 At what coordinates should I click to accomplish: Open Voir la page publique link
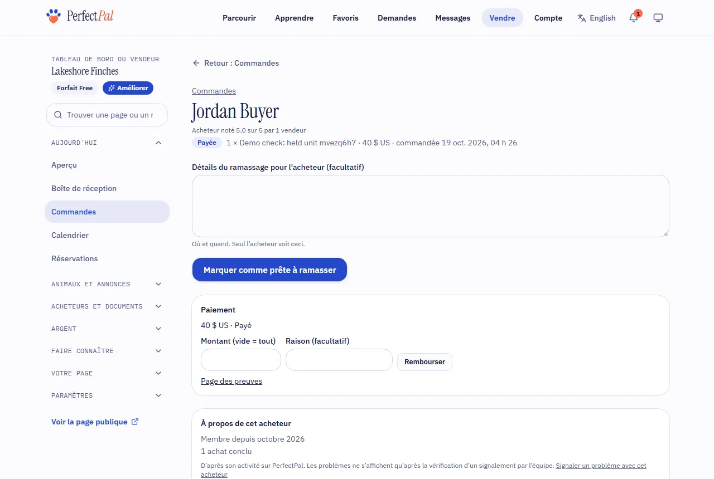point(95,422)
